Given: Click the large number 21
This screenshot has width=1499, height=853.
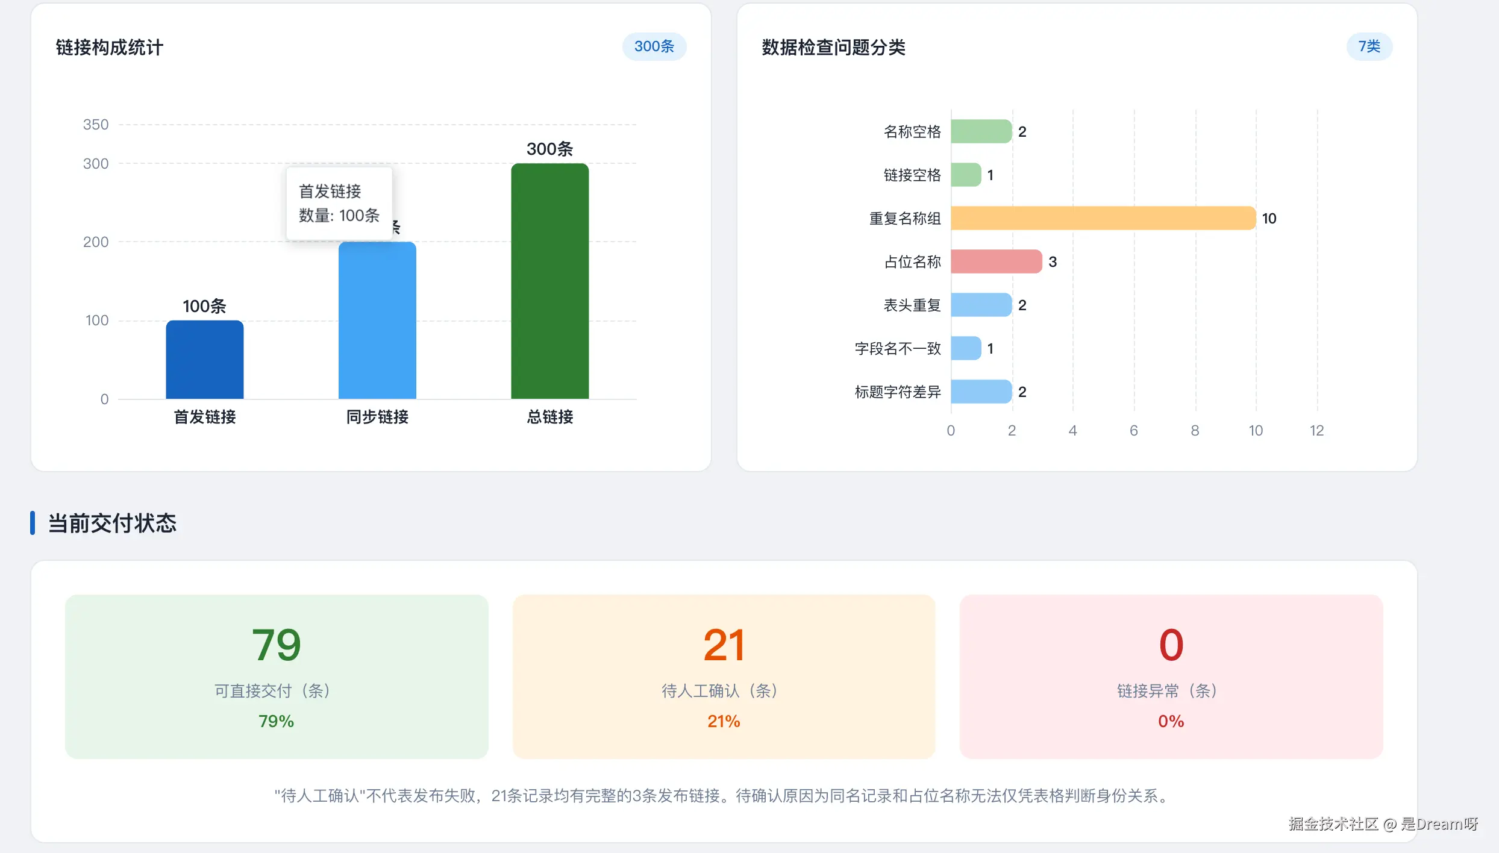Looking at the screenshot, I should [724, 645].
